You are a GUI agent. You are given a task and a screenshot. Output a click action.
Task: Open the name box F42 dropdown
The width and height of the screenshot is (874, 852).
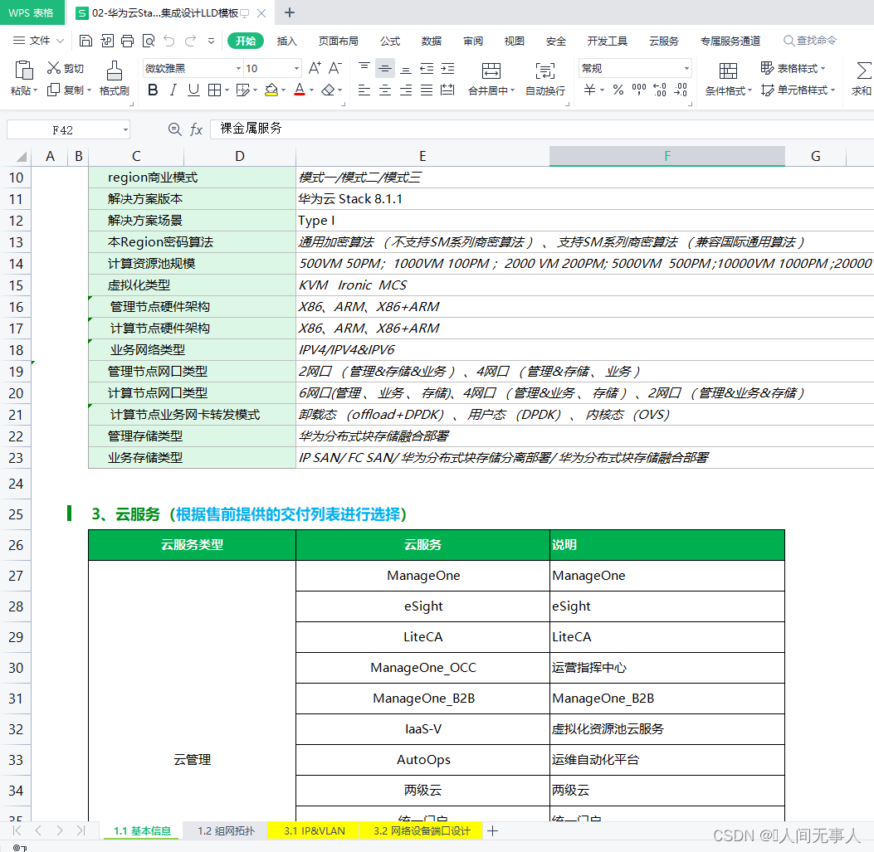(x=125, y=130)
